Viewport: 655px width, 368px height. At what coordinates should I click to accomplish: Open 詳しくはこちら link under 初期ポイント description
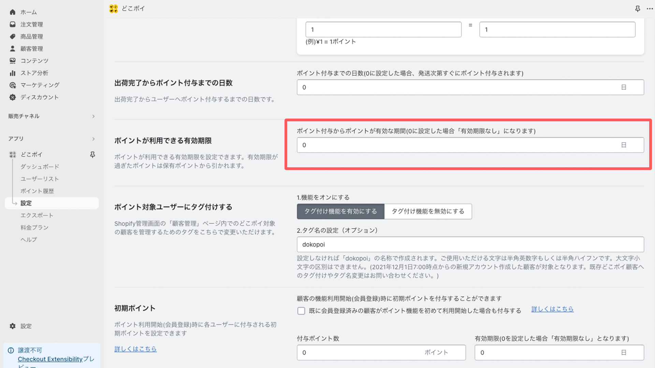pos(135,349)
